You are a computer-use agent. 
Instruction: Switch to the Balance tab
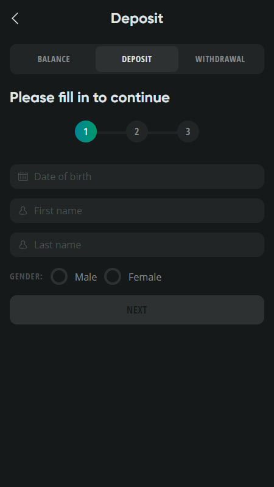(54, 59)
